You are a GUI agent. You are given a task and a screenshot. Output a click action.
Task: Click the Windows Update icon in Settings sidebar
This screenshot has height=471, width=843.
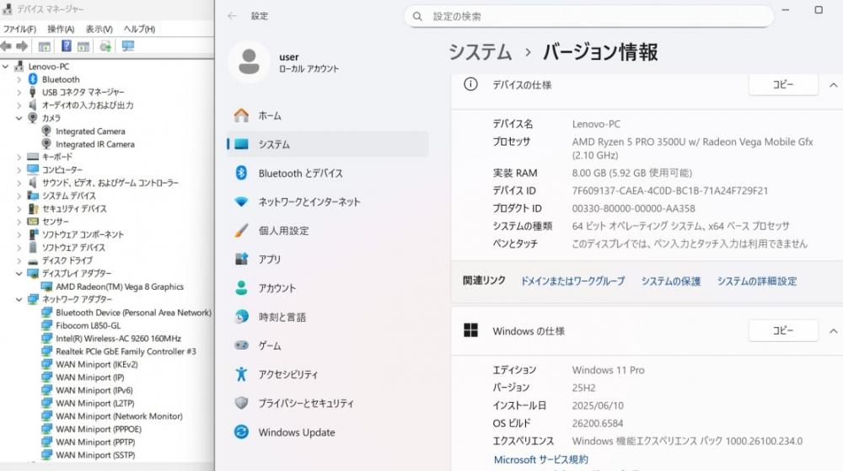242,432
